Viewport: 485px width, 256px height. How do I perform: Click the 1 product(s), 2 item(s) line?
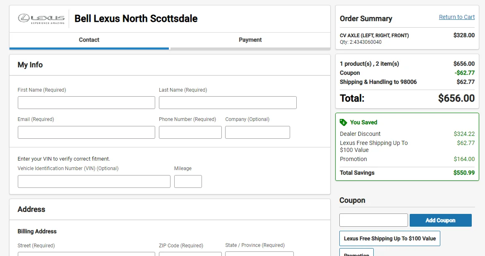pos(407,64)
